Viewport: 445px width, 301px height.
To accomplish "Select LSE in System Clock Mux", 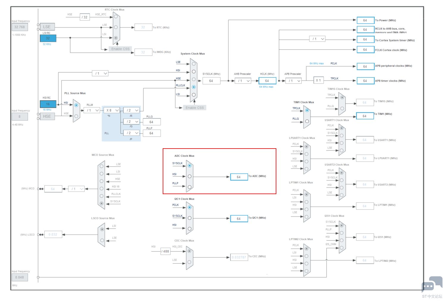I will (x=194, y=64).
